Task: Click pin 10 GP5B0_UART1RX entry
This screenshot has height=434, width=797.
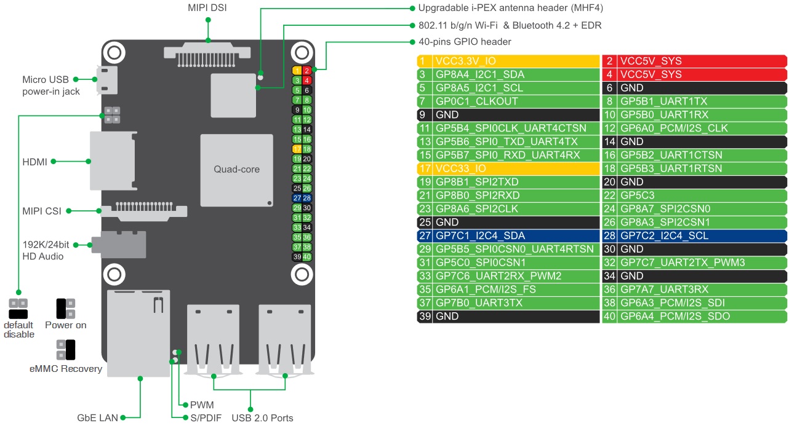Action: [695, 115]
